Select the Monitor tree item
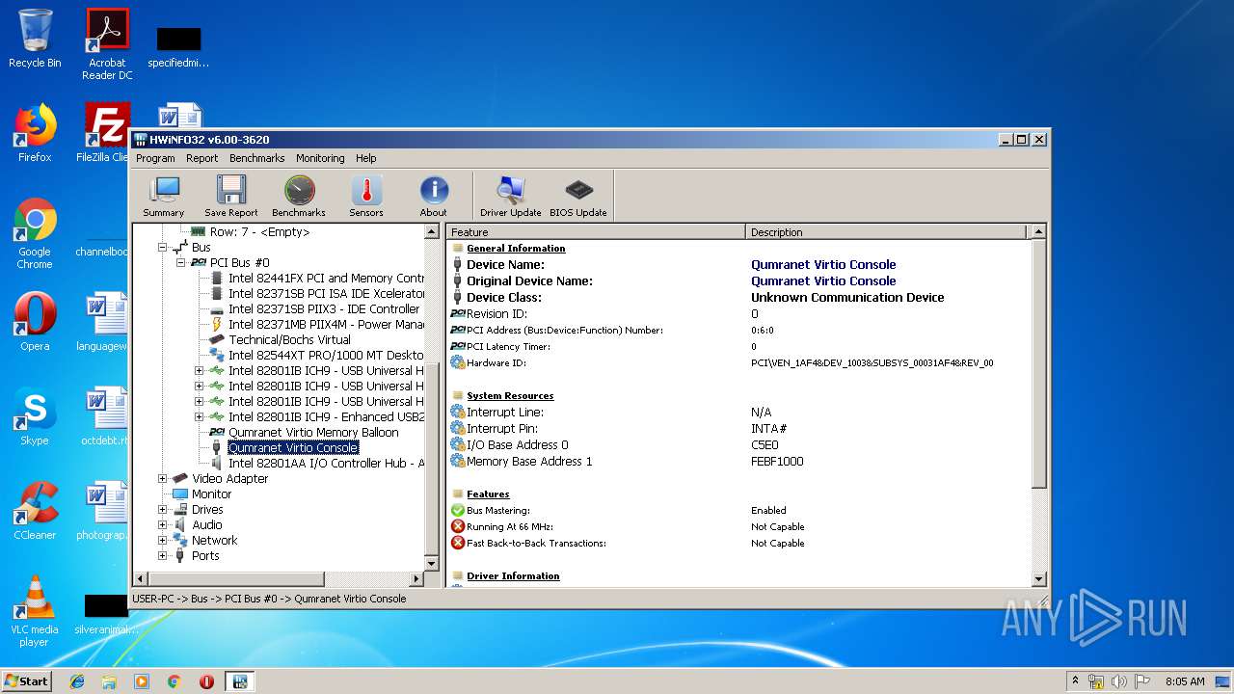 pos(211,494)
